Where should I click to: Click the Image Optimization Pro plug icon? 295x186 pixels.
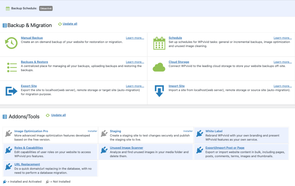pos(9,134)
